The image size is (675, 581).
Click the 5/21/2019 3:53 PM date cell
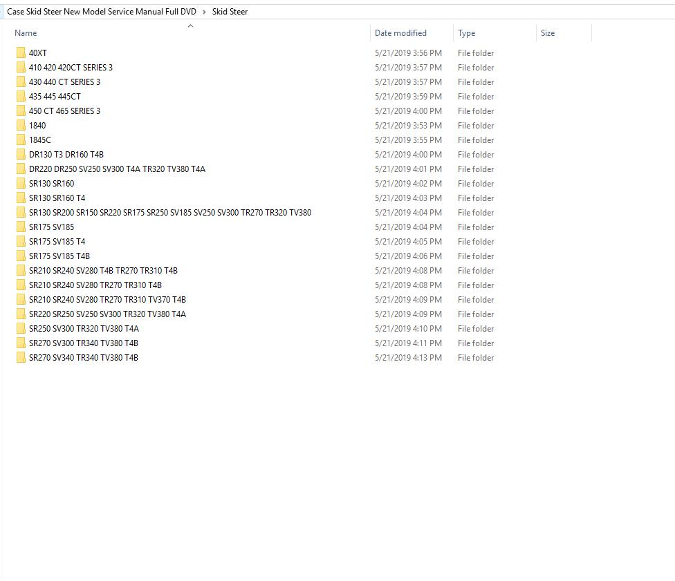[x=408, y=126]
